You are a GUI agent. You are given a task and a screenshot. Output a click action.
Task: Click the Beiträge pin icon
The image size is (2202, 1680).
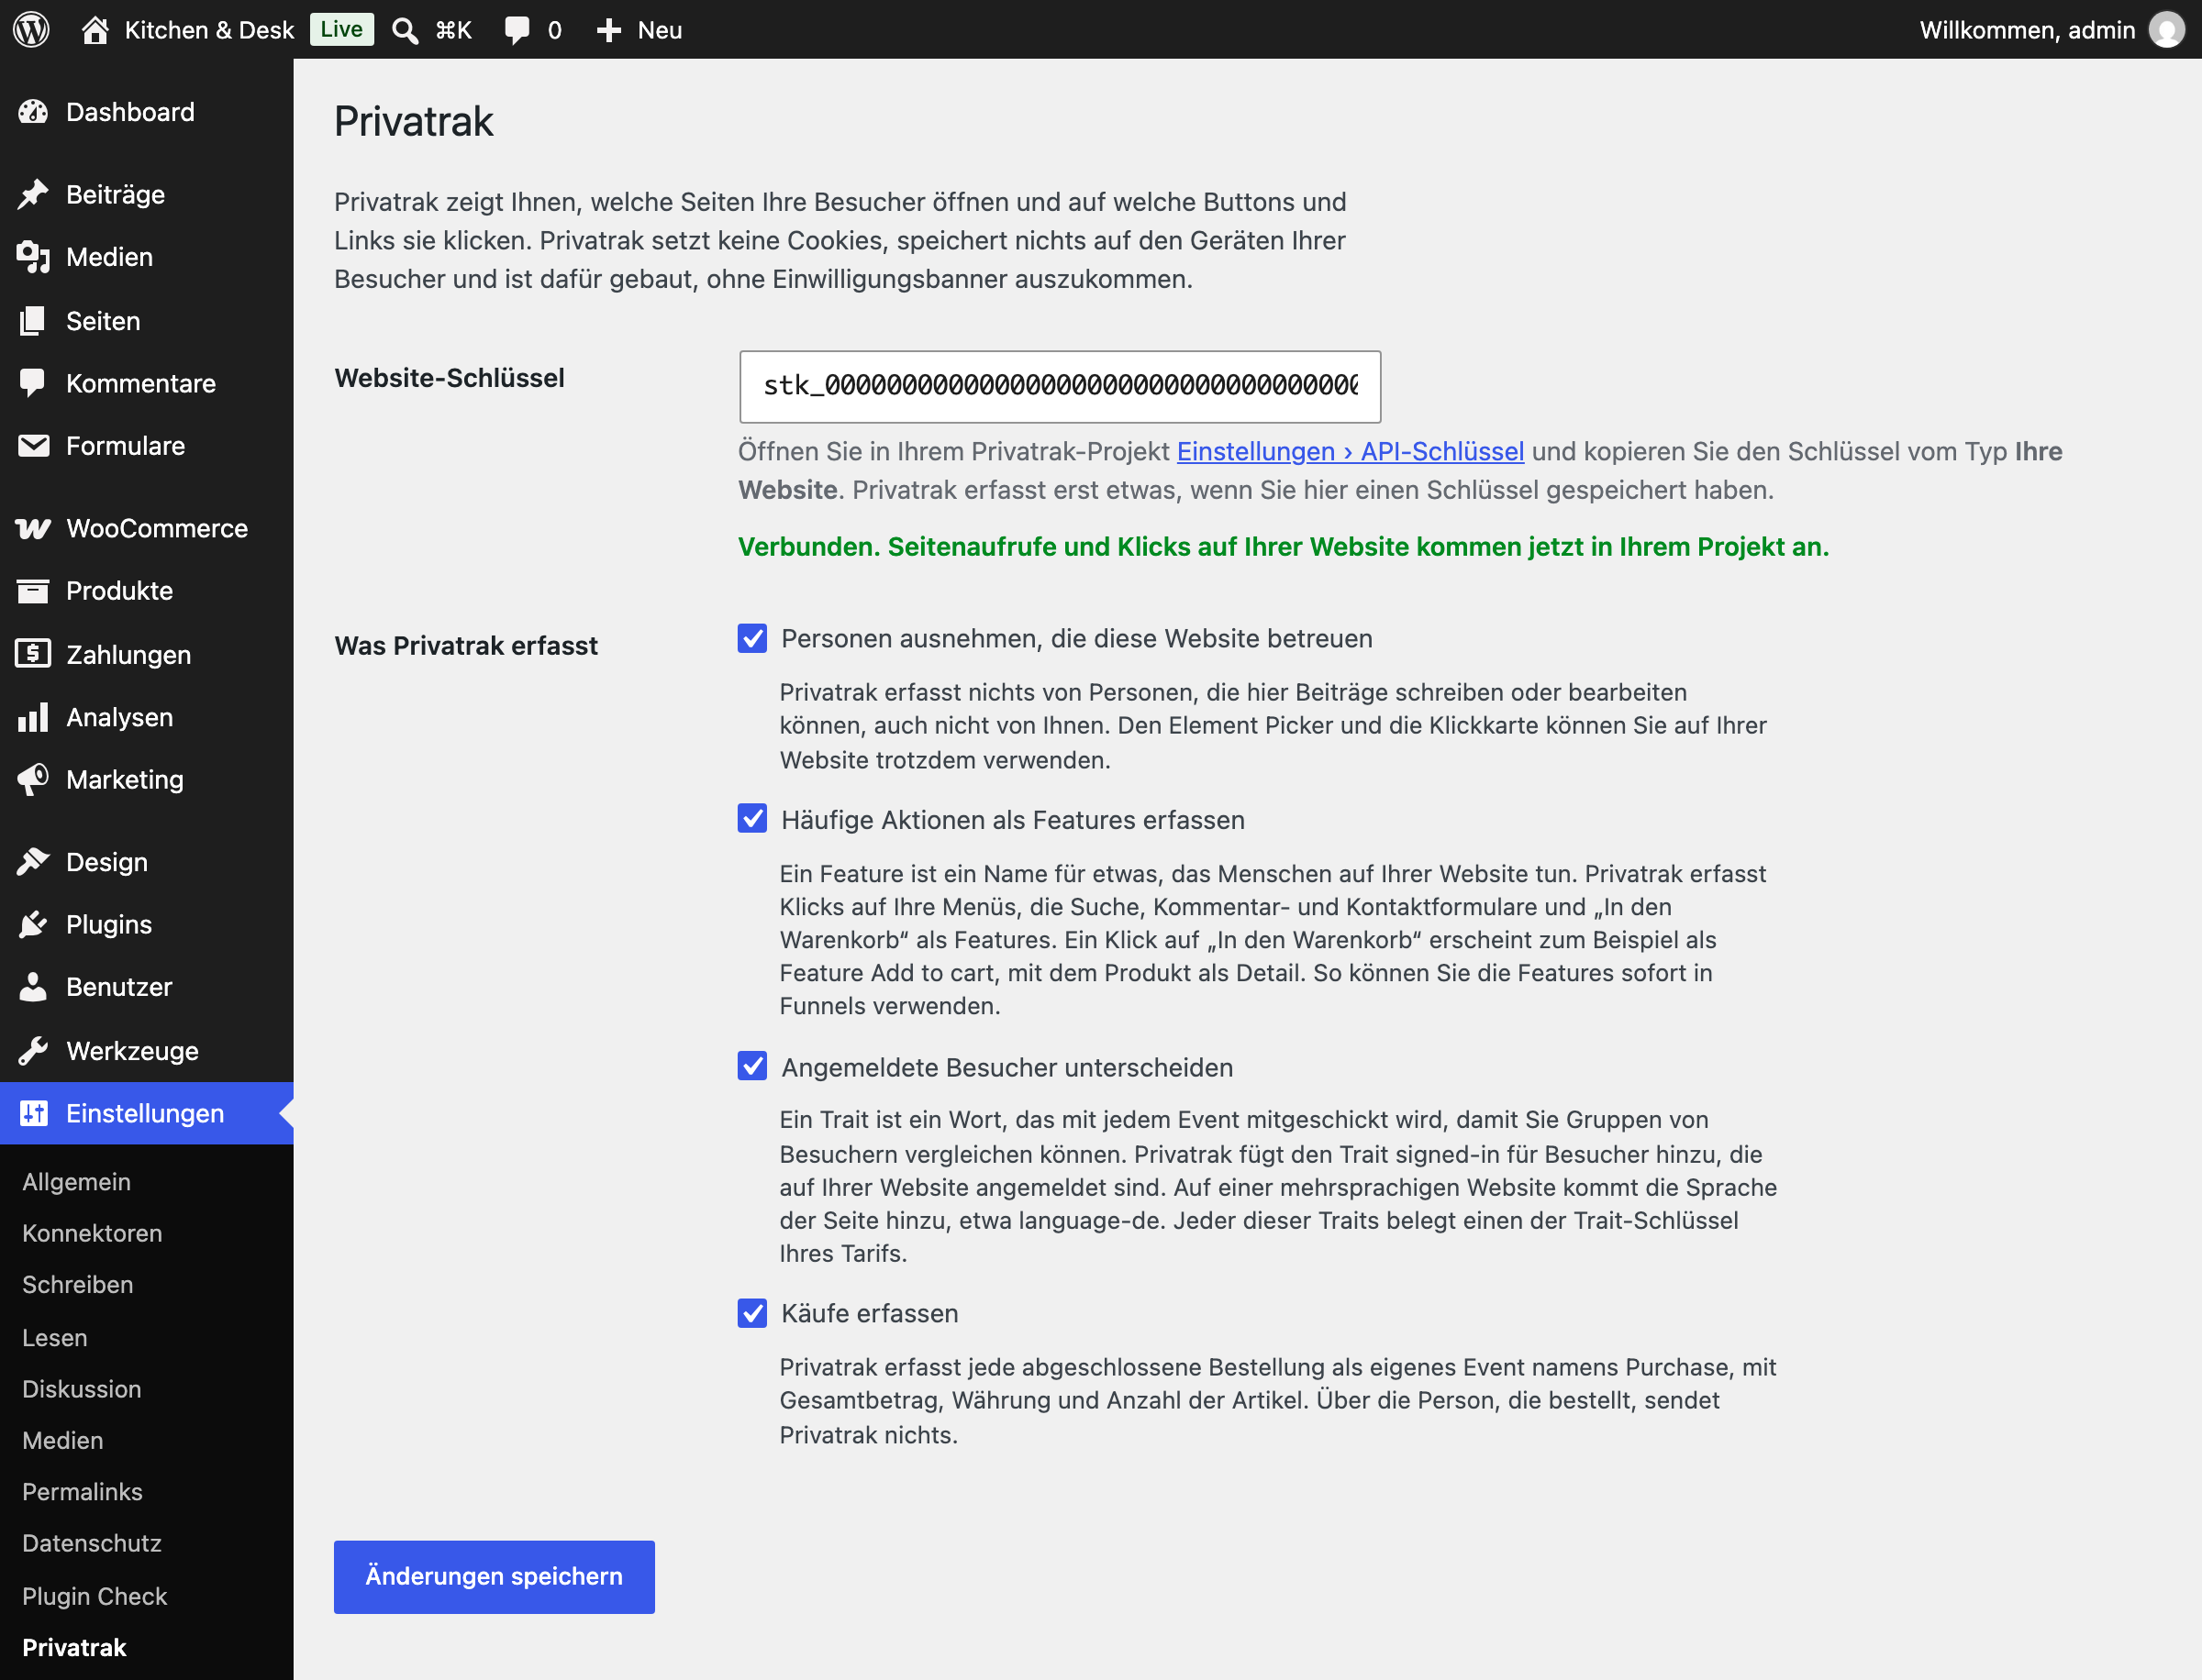[33, 194]
